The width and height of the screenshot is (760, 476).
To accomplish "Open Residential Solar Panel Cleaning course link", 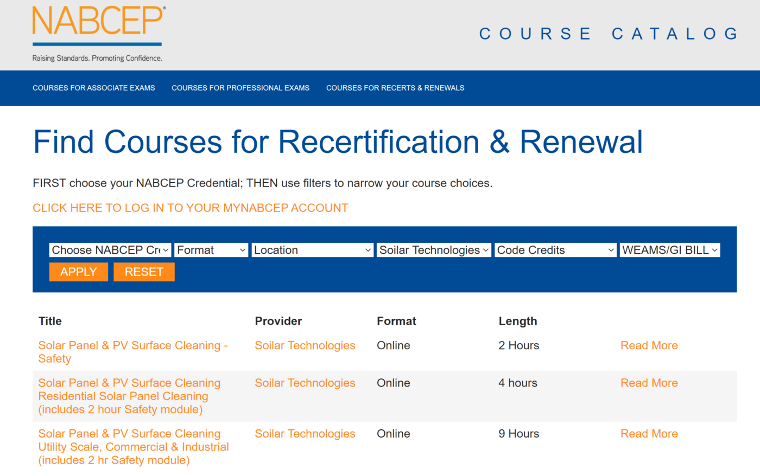I will (129, 396).
